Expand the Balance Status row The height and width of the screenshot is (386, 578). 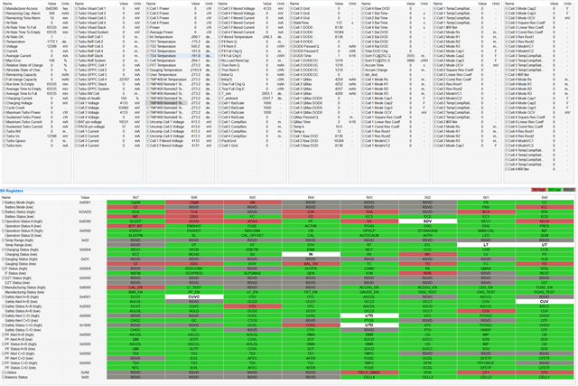tap(4, 378)
